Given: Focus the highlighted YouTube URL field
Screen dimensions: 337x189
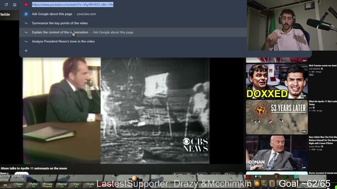Looking at the screenshot, I should tap(73, 4).
